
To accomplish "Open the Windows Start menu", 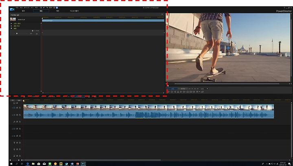I will coord(11,164).
